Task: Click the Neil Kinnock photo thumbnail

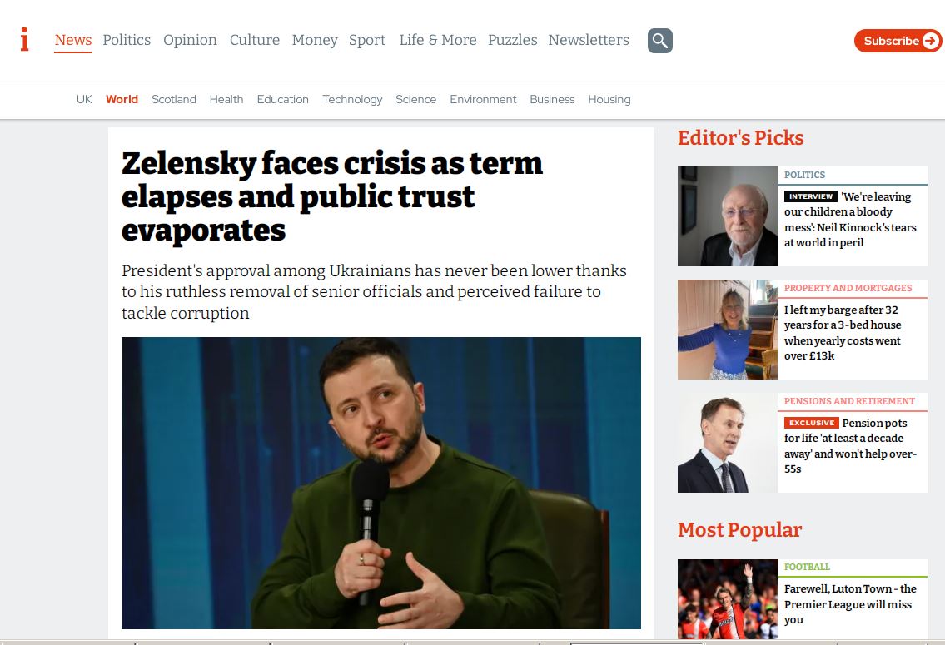Action: tap(728, 216)
